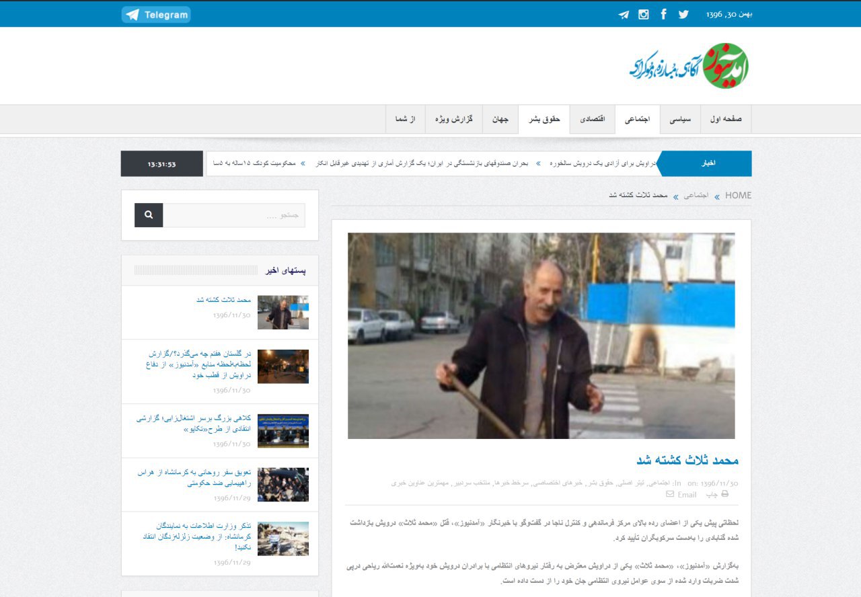The image size is (861, 597).
Task: Click the Amadnews site logo
Action: (689, 66)
